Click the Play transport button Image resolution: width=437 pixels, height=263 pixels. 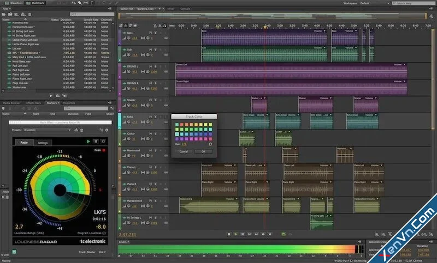click(236, 234)
